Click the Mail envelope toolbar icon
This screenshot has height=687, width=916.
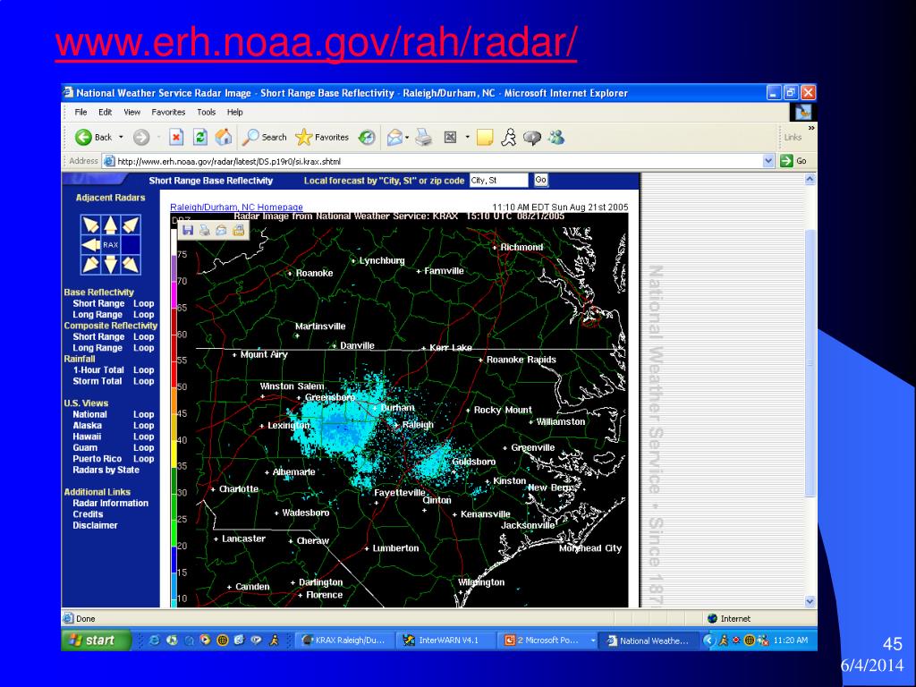394,137
